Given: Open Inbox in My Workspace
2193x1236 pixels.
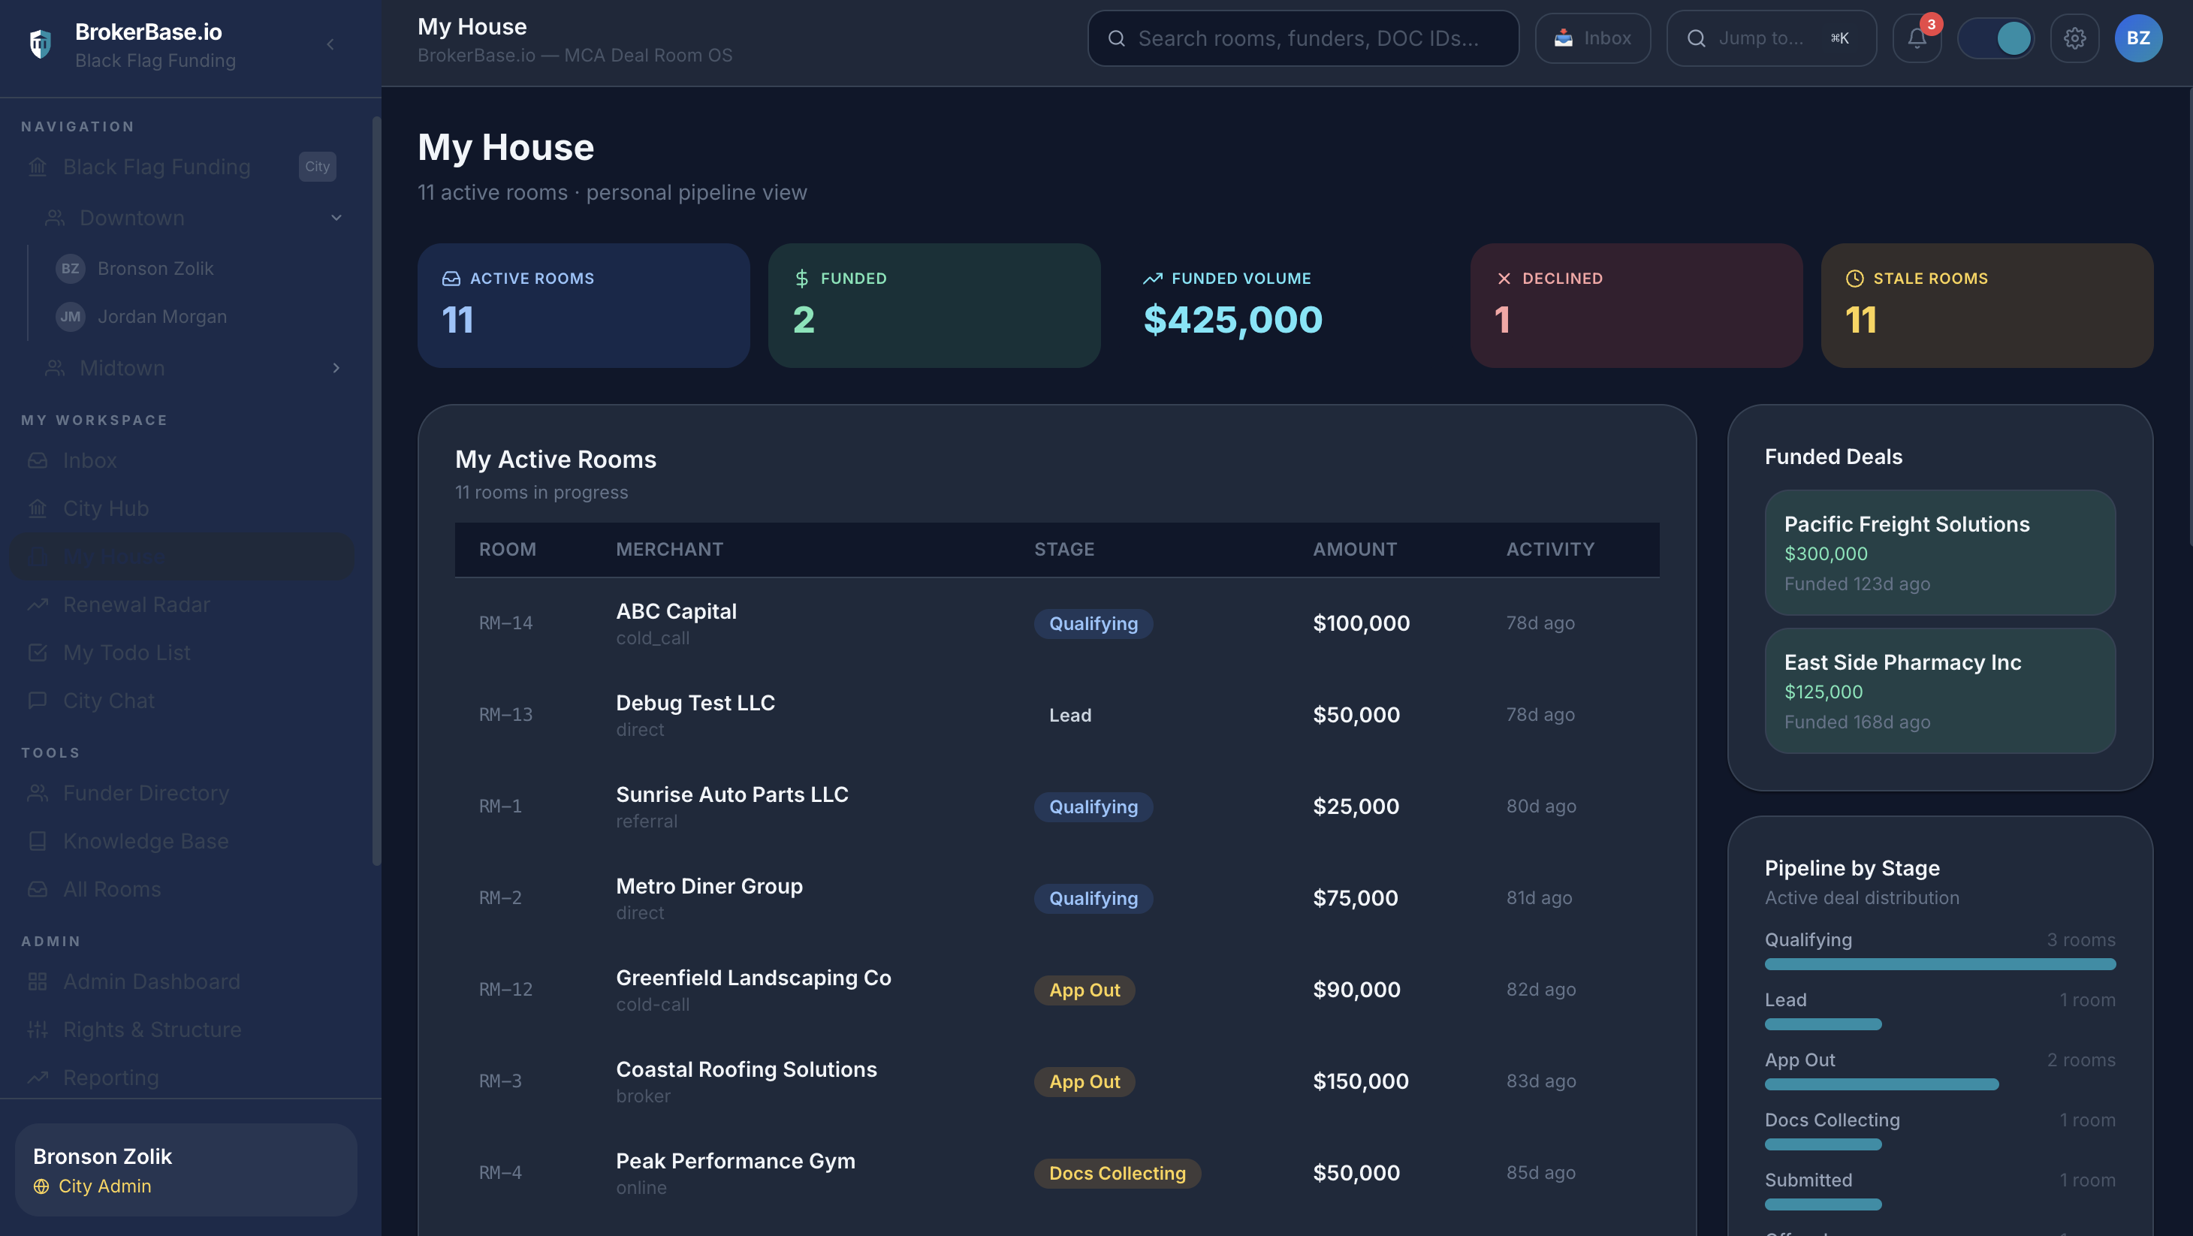Looking at the screenshot, I should pyautogui.click(x=181, y=460).
